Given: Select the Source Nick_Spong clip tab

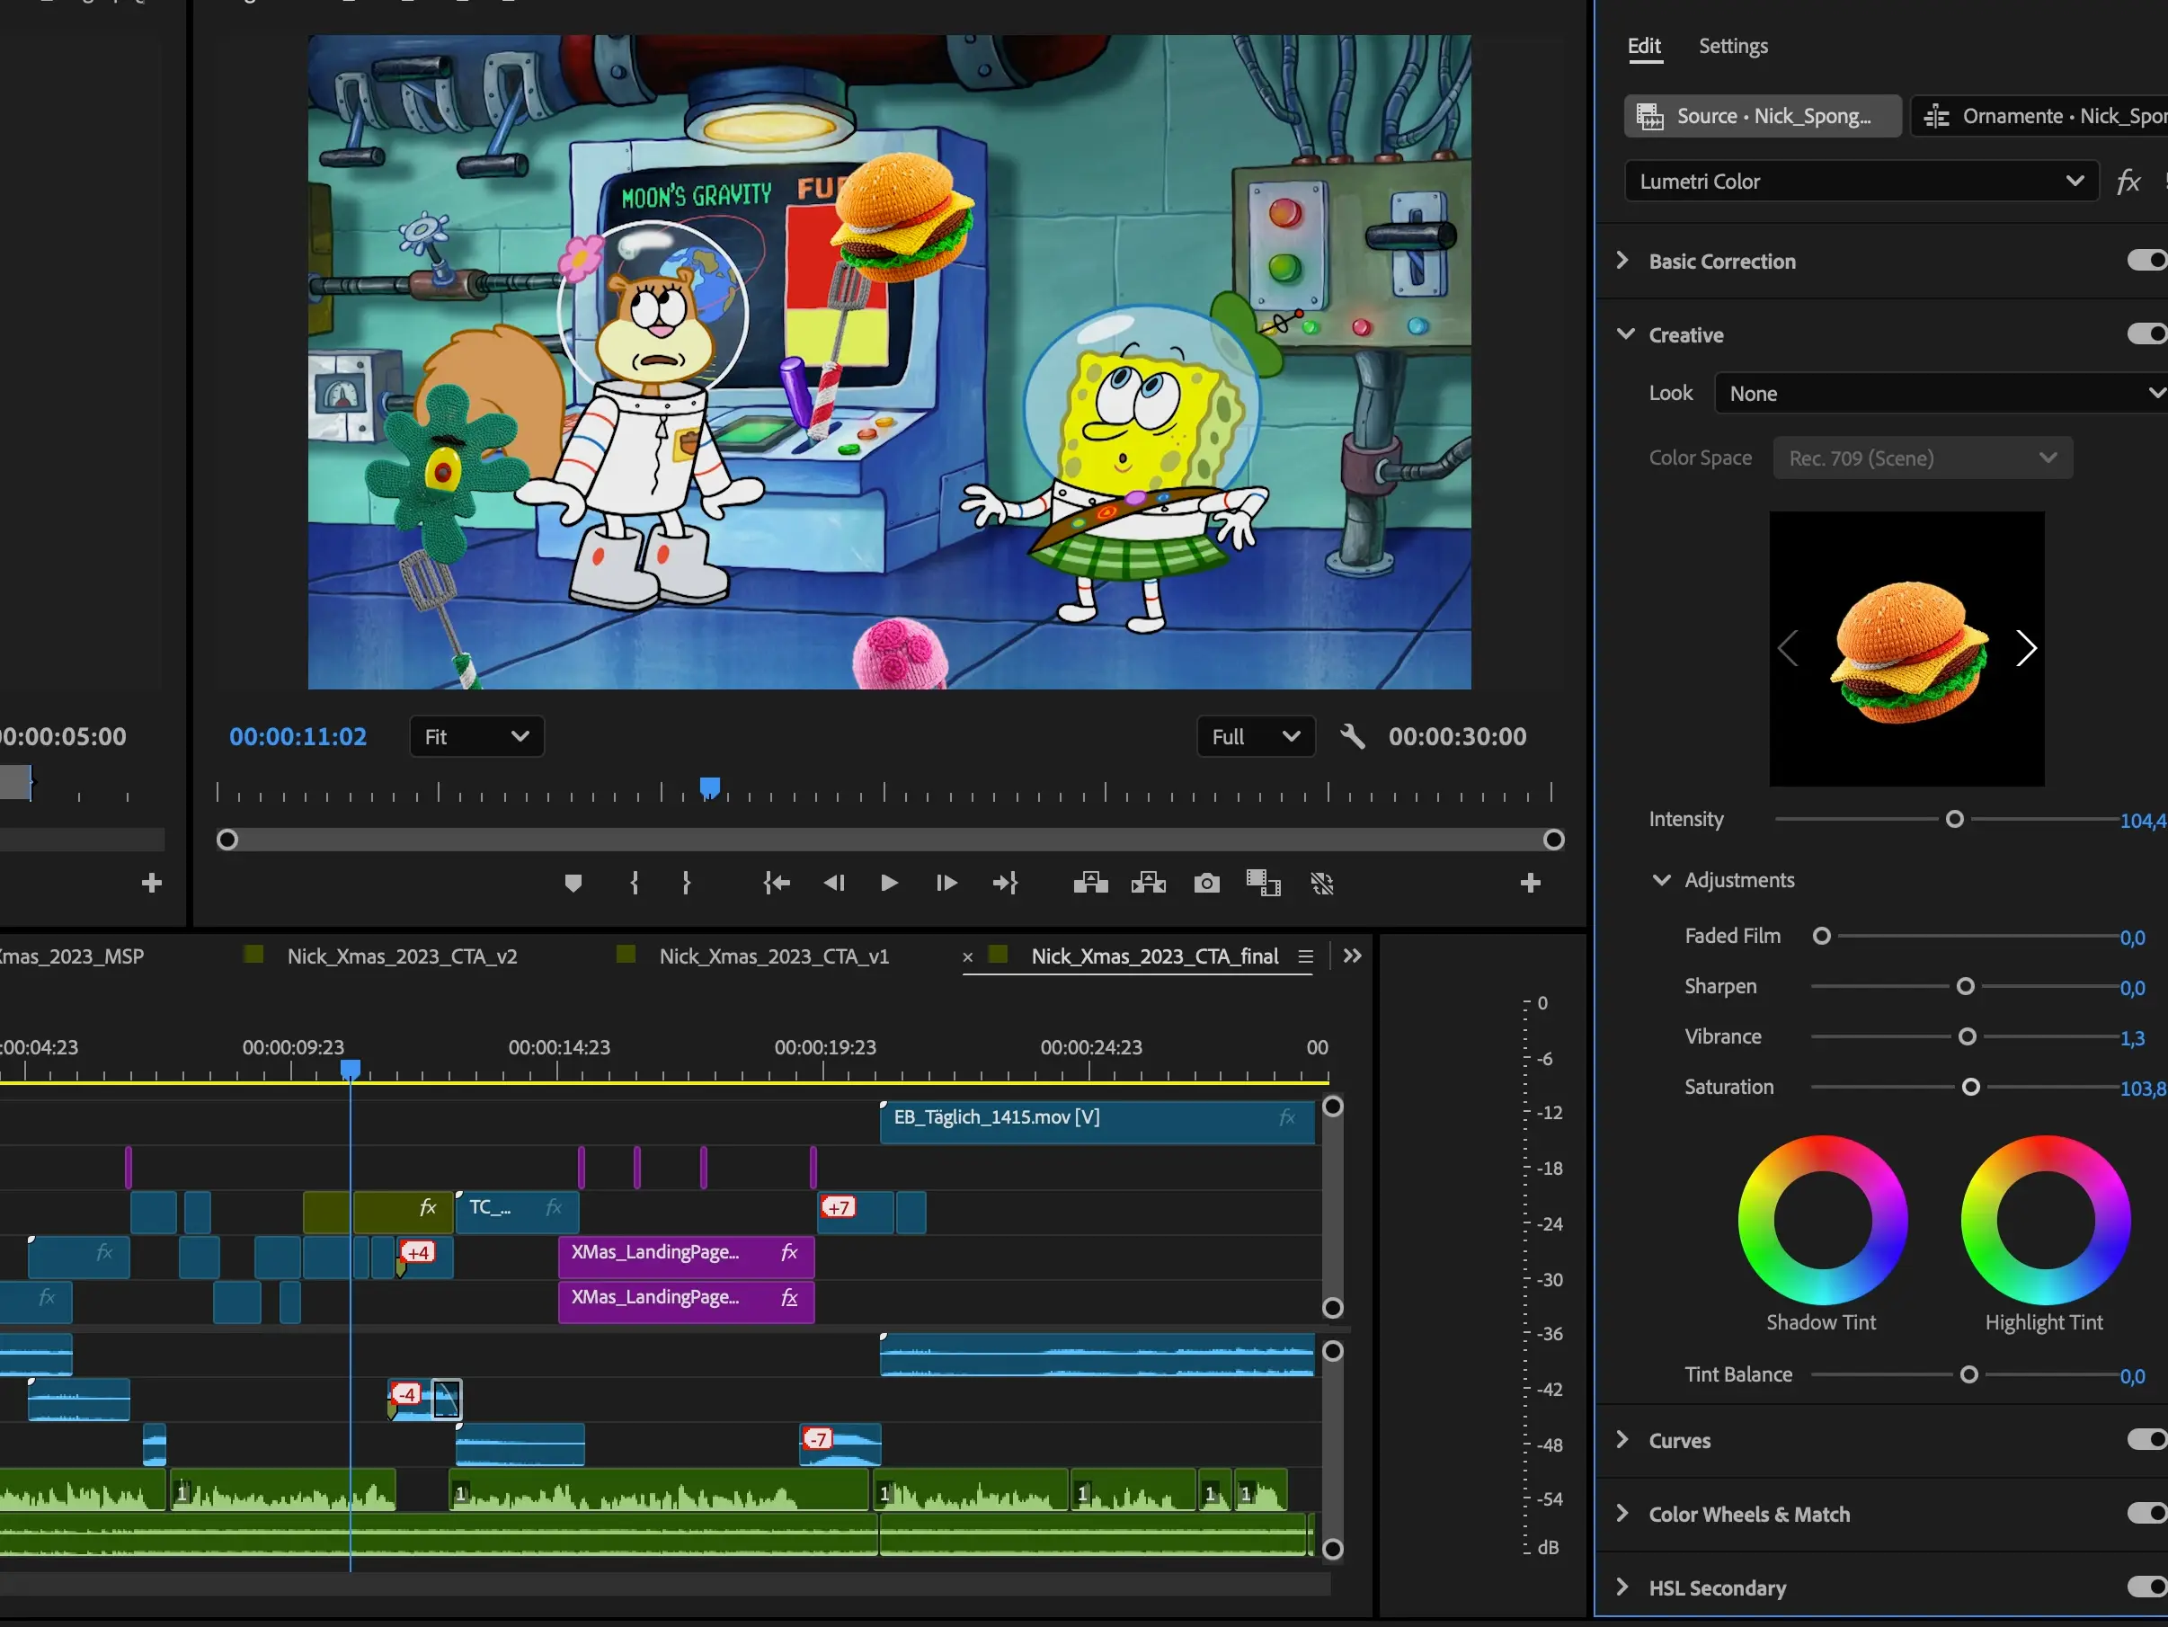Looking at the screenshot, I should click(x=1763, y=116).
